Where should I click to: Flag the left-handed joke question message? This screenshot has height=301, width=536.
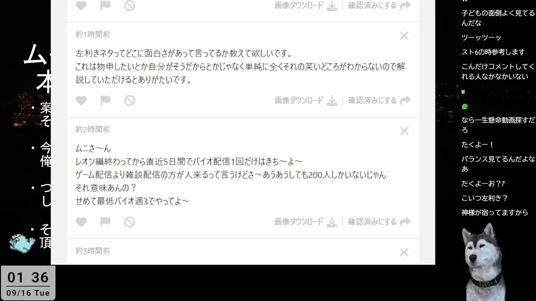tap(105, 101)
